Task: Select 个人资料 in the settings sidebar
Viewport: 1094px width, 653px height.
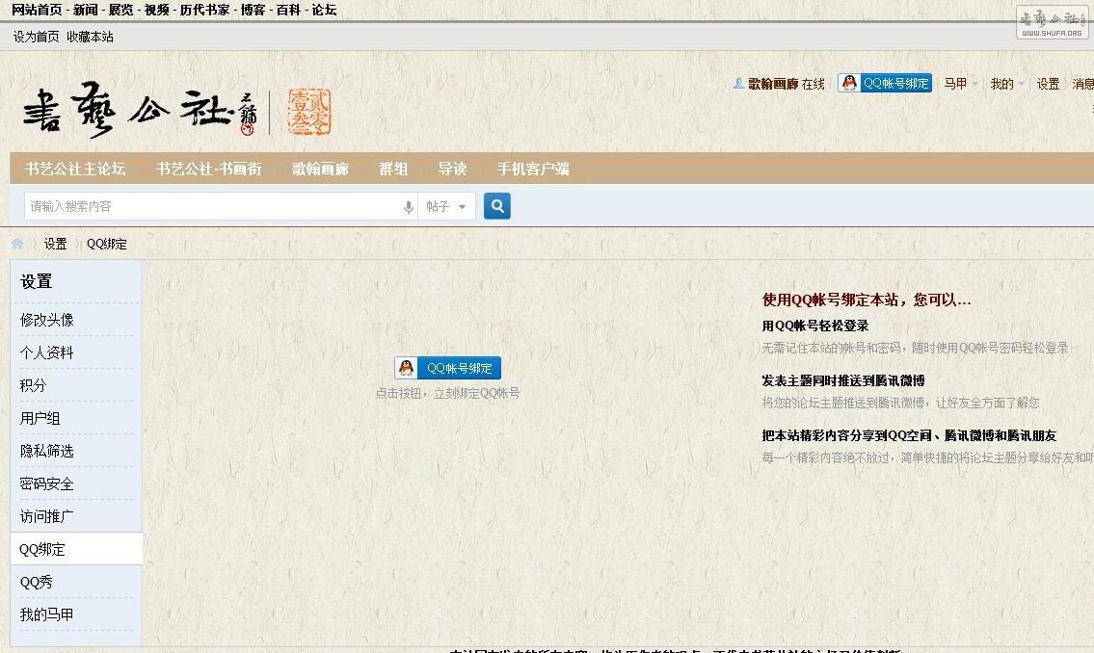Action: [46, 353]
